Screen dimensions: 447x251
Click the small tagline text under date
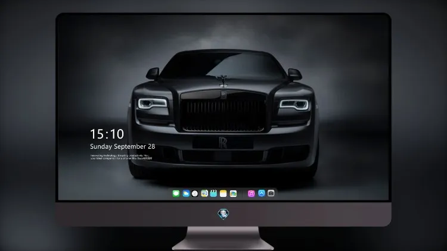[x=121, y=157]
